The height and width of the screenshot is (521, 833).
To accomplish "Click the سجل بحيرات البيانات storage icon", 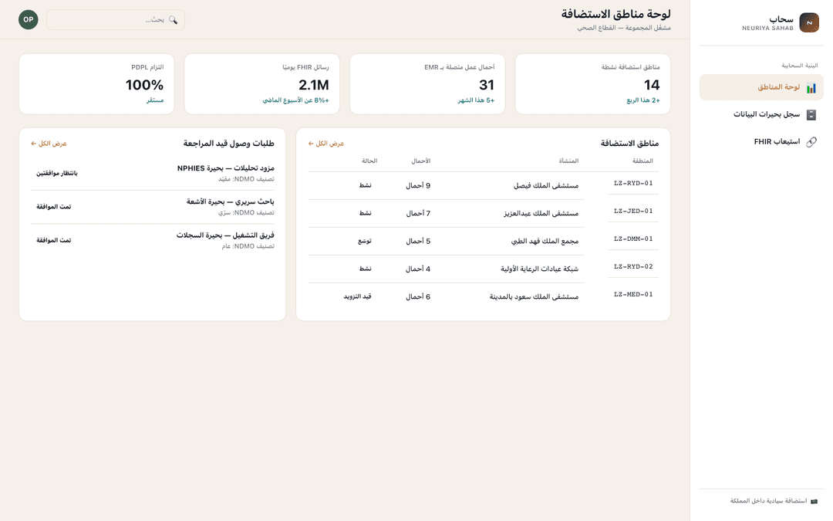I will coord(811,115).
